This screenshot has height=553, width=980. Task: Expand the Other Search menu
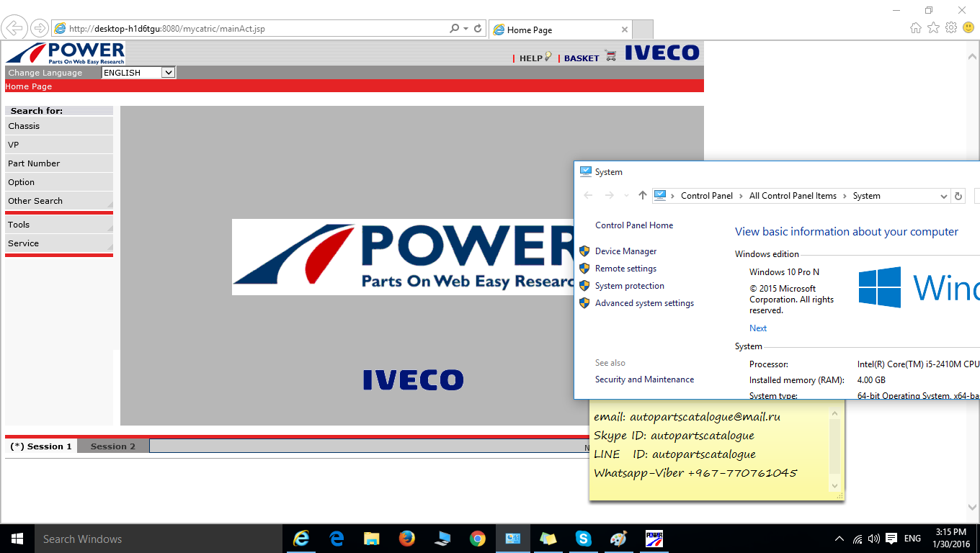click(x=59, y=201)
